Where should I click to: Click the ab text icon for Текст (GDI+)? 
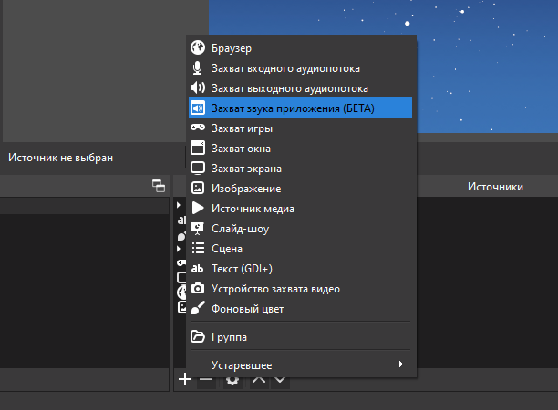(197, 268)
